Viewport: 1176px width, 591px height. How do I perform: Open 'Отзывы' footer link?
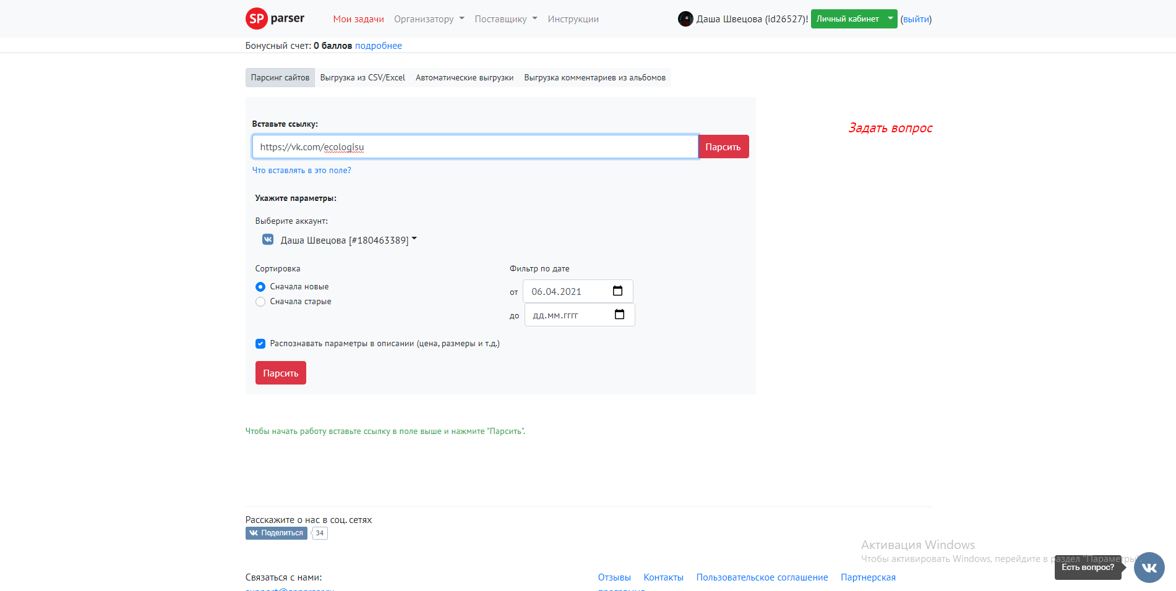point(614,577)
